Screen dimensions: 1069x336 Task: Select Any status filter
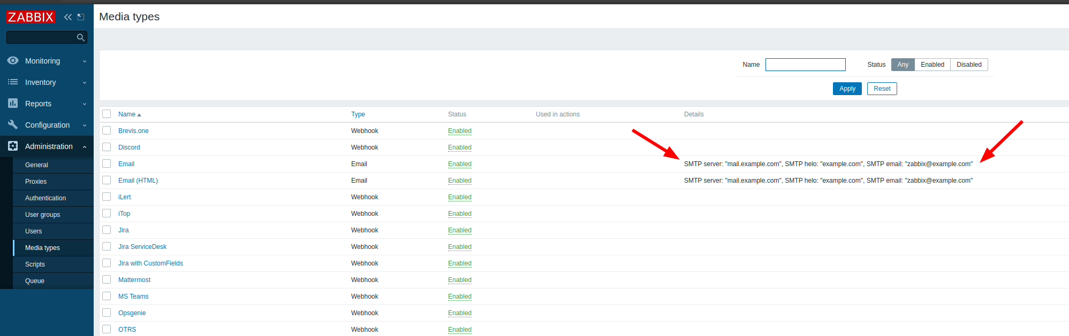coord(903,65)
